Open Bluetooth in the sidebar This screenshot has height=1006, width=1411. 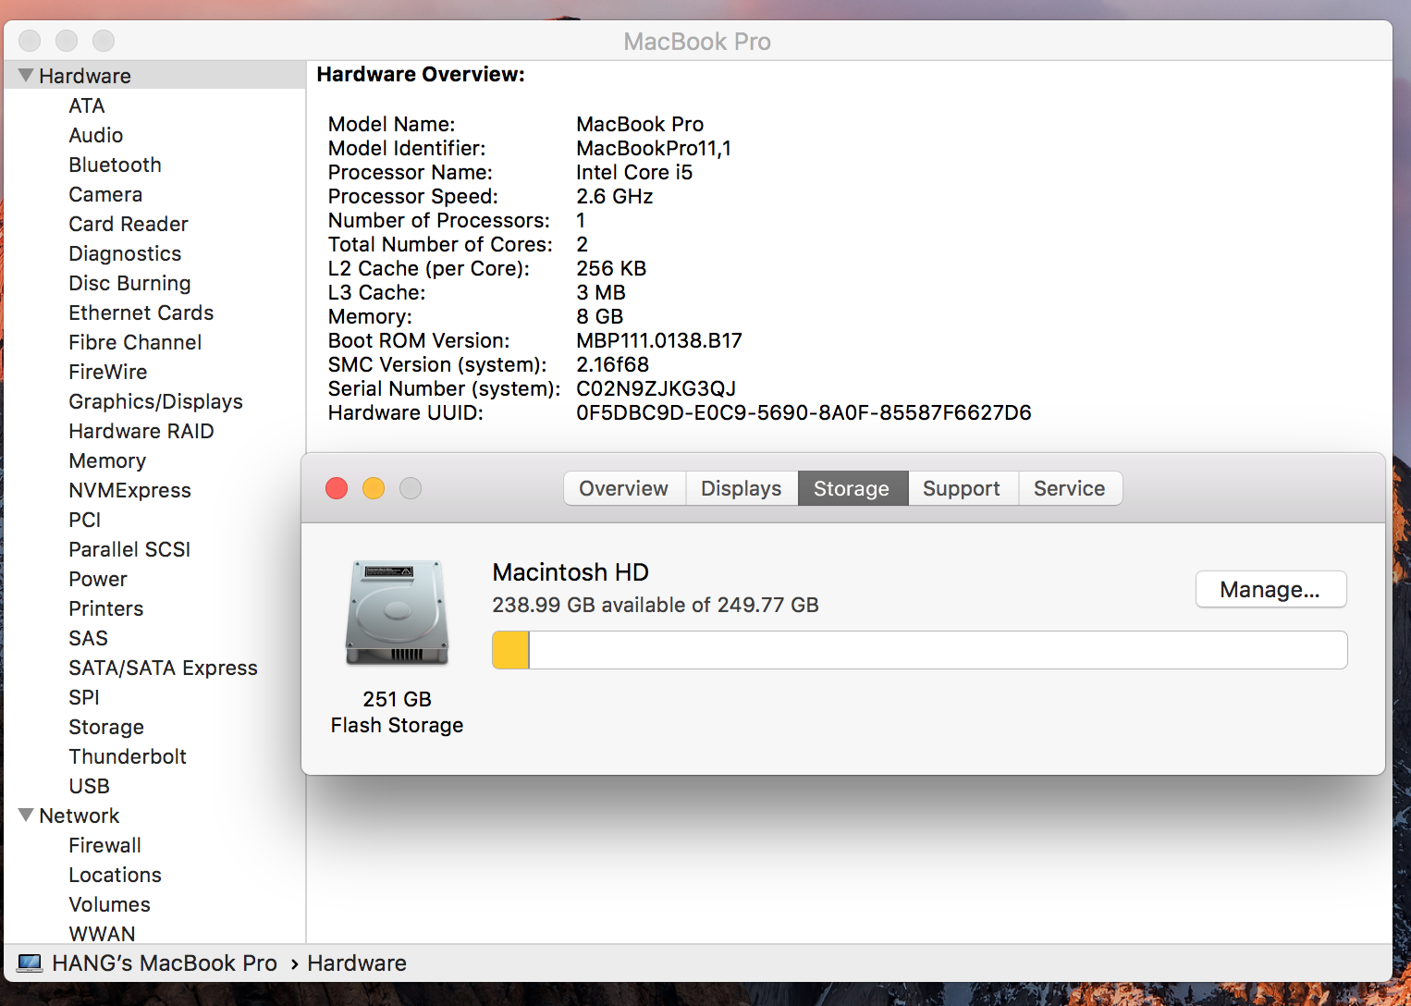pos(116,165)
